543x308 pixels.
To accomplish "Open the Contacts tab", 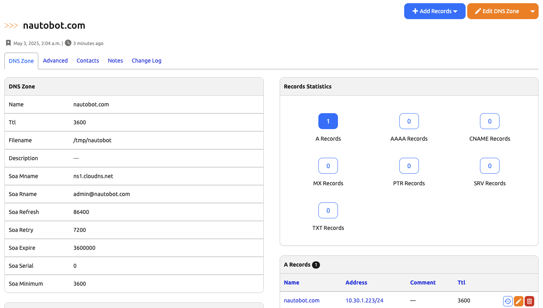I will point(88,61).
